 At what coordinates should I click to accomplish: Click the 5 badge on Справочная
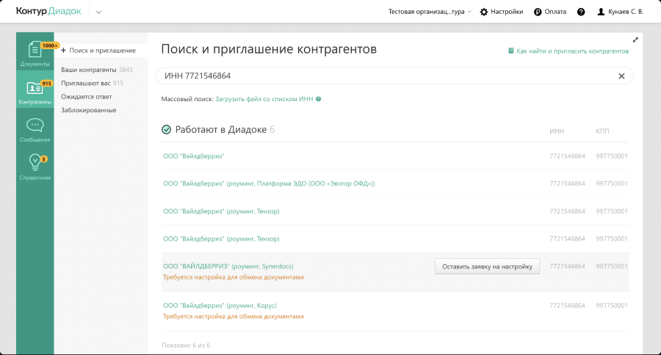43,159
